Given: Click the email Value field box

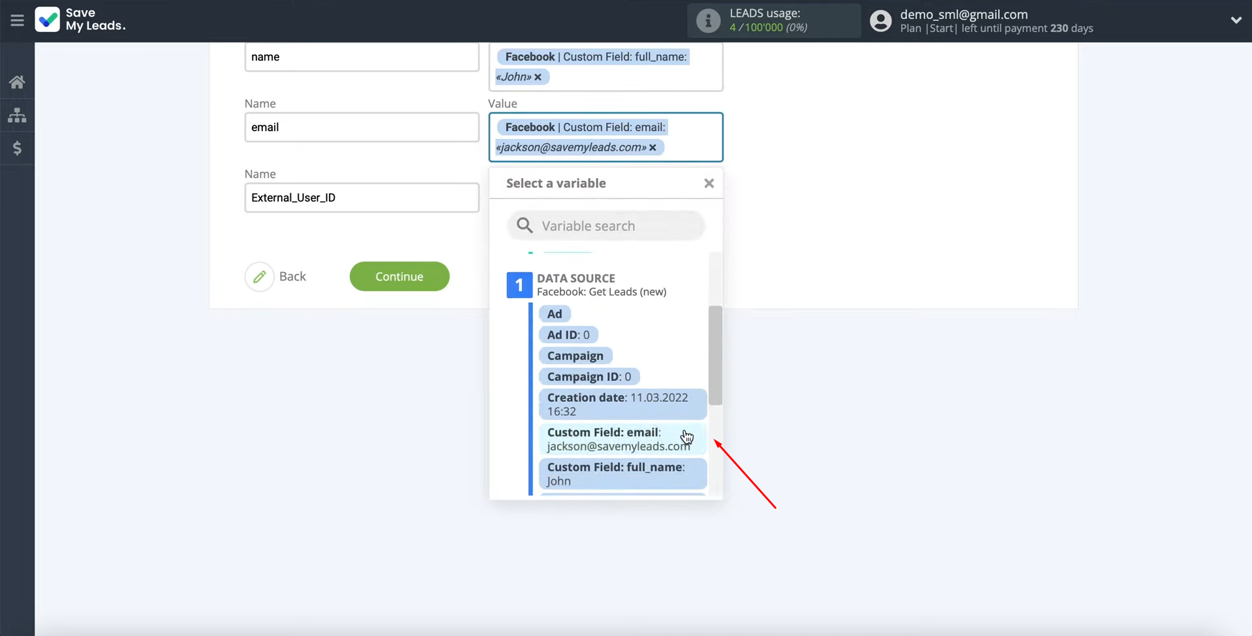Looking at the screenshot, I should (605, 137).
